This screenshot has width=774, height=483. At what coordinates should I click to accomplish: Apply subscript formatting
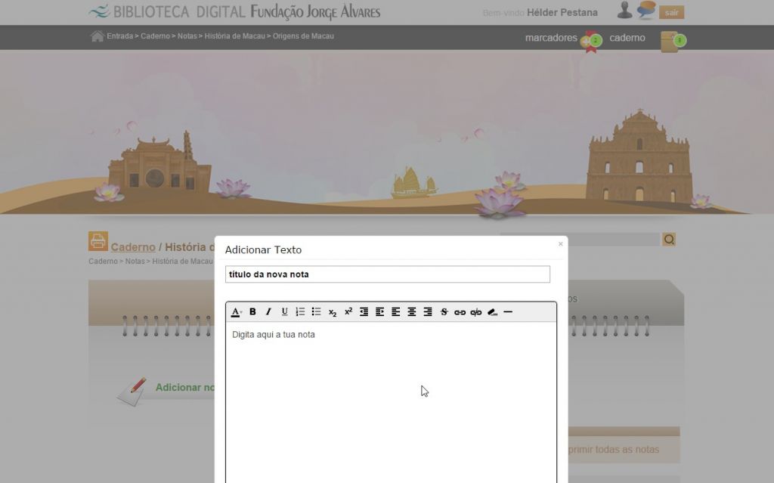[x=333, y=312]
